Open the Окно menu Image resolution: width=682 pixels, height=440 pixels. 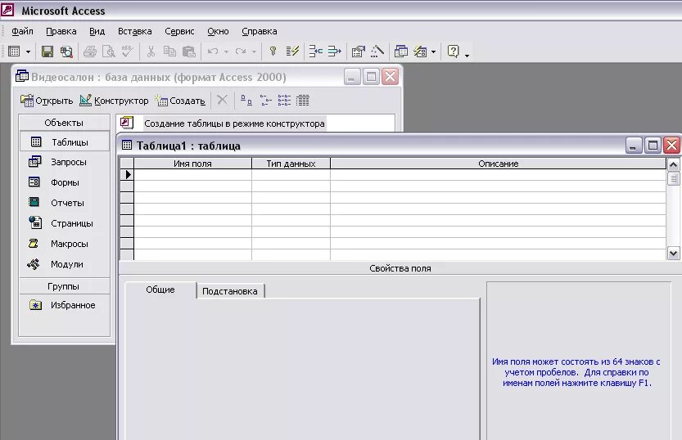[x=218, y=31]
